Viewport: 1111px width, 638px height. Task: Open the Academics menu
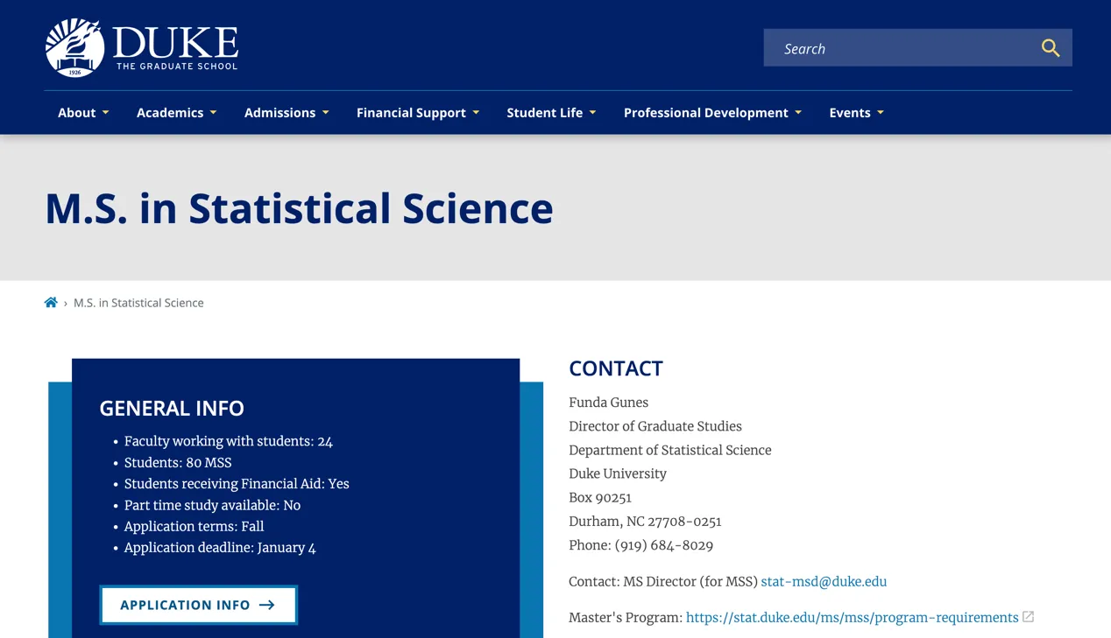176,113
